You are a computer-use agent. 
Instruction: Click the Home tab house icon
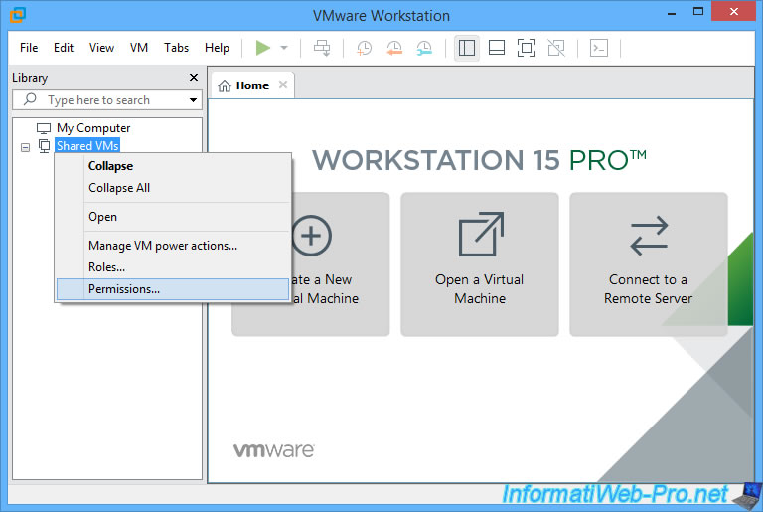(225, 86)
